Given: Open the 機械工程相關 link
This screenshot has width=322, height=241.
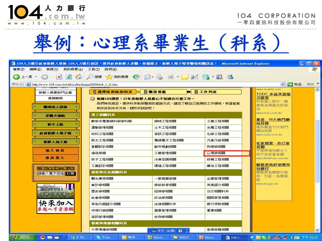Looking at the screenshot, I should point(165,121).
